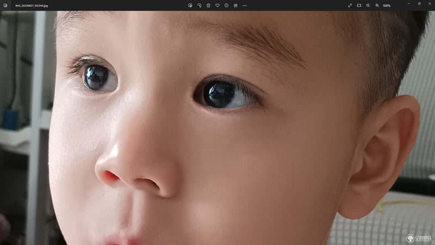
Task: Show file info with the info icon
Action: (226, 5)
